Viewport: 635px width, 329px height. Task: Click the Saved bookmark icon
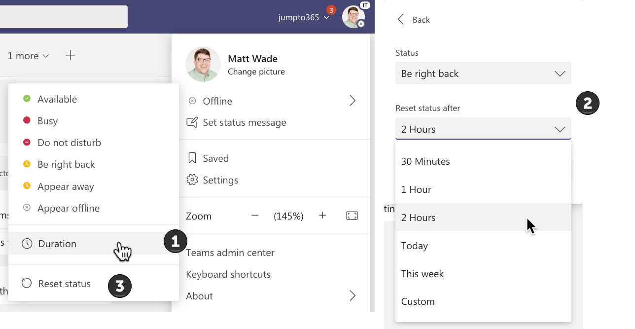pos(192,158)
